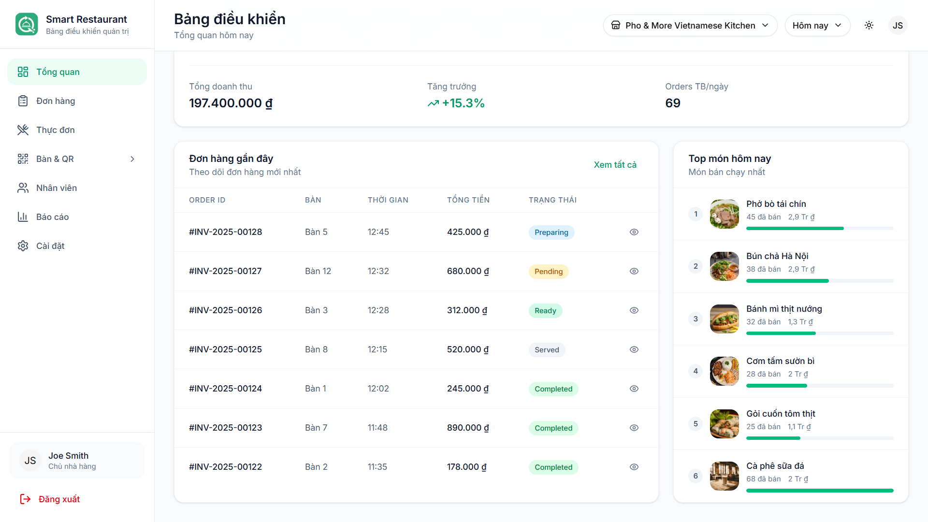Select the Nhân viên people icon
Image resolution: width=928 pixels, height=522 pixels.
coord(23,188)
